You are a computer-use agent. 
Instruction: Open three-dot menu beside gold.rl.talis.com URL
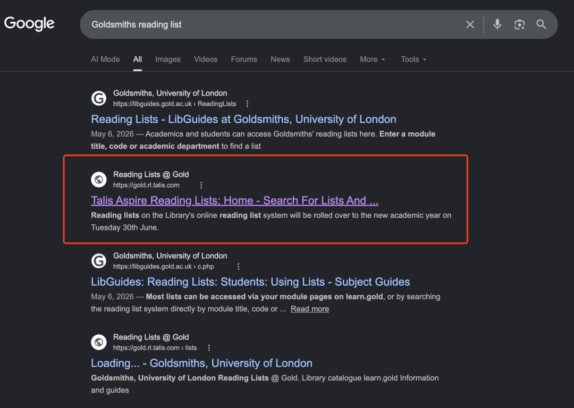tap(201, 185)
